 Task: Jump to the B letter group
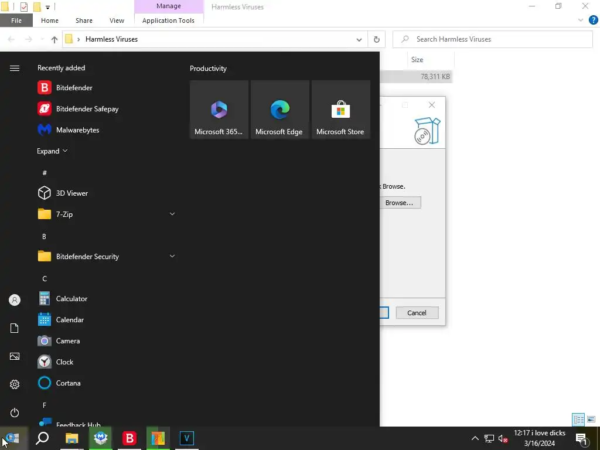(45, 237)
